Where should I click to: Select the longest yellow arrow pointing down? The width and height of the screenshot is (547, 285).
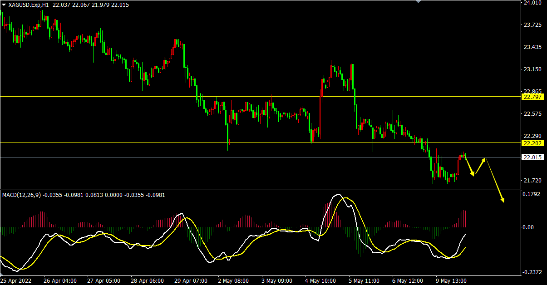tap(495, 181)
